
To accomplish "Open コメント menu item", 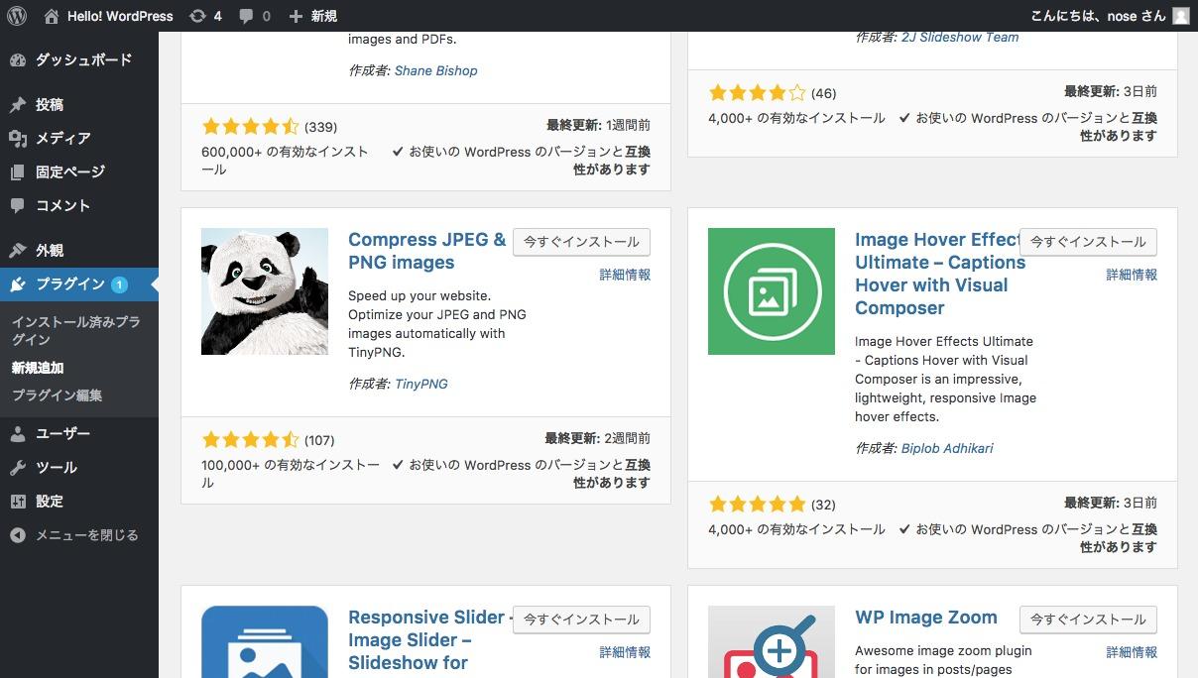I will pos(63,206).
